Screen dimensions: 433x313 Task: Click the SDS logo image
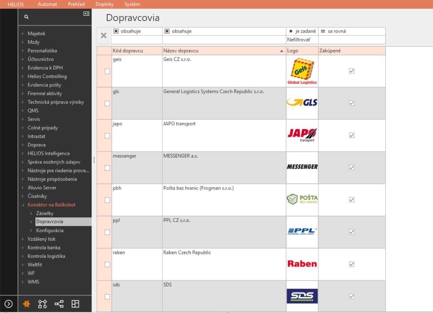coord(302,296)
